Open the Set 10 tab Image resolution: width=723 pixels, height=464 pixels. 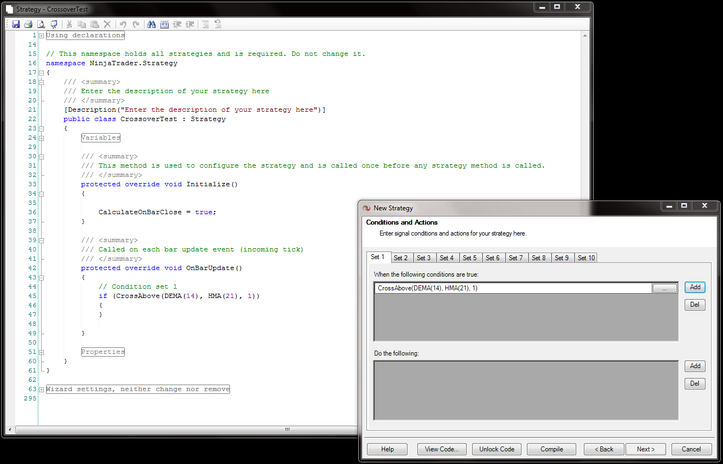click(x=586, y=258)
